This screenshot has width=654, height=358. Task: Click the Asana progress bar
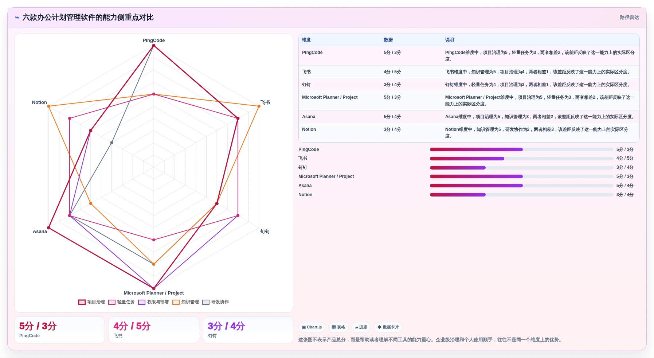521,186
